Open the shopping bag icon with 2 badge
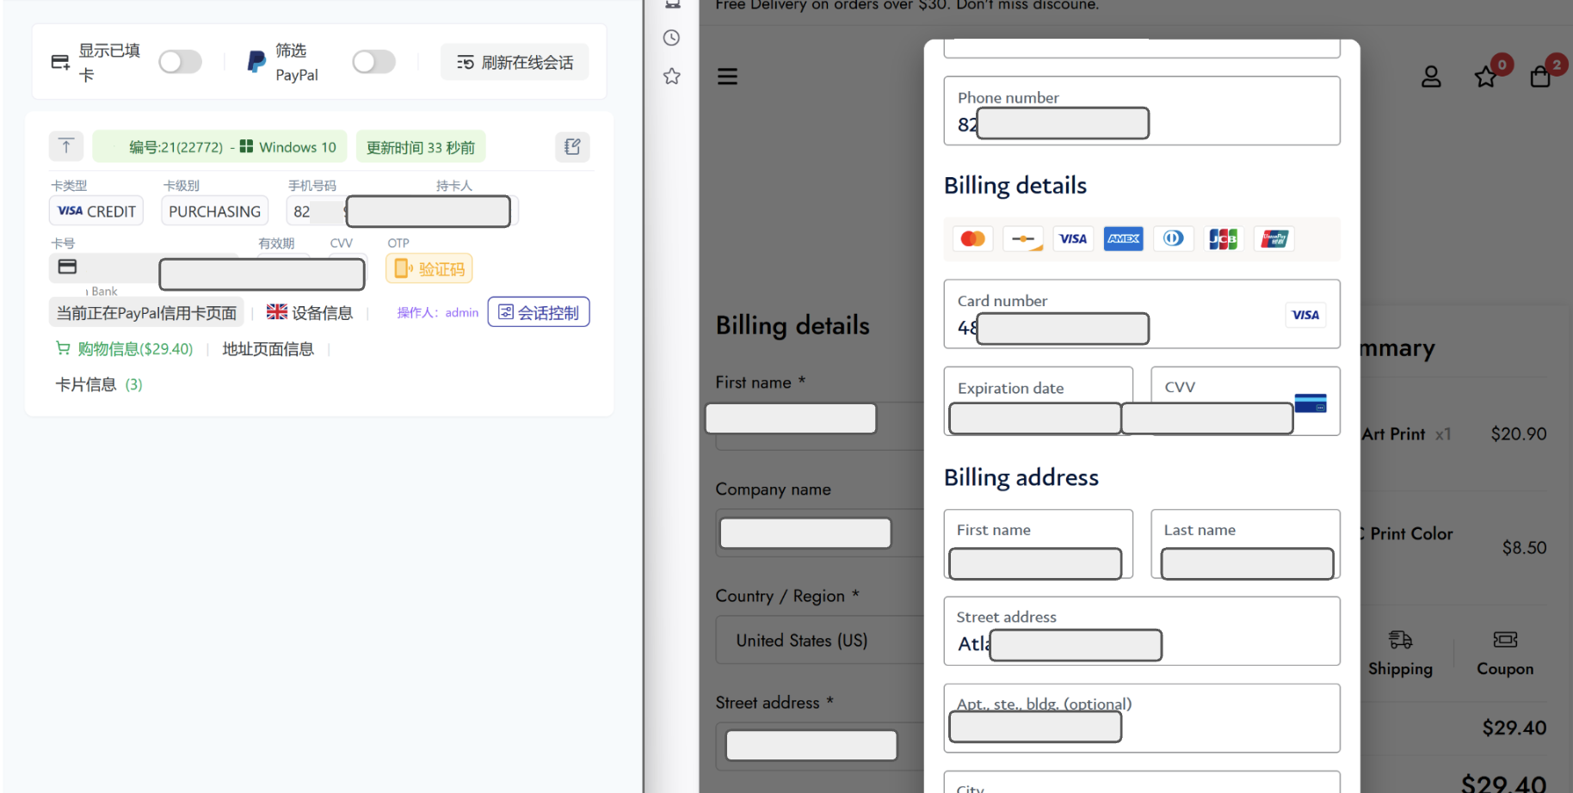Image resolution: width=1573 pixels, height=793 pixels. [1540, 77]
